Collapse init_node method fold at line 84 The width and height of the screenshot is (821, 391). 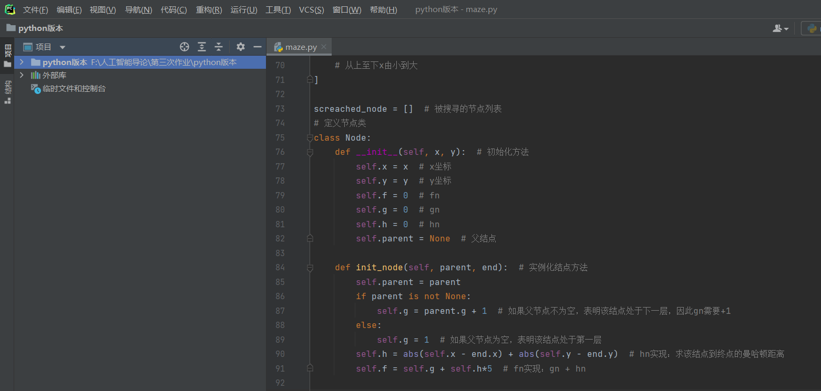pos(310,268)
